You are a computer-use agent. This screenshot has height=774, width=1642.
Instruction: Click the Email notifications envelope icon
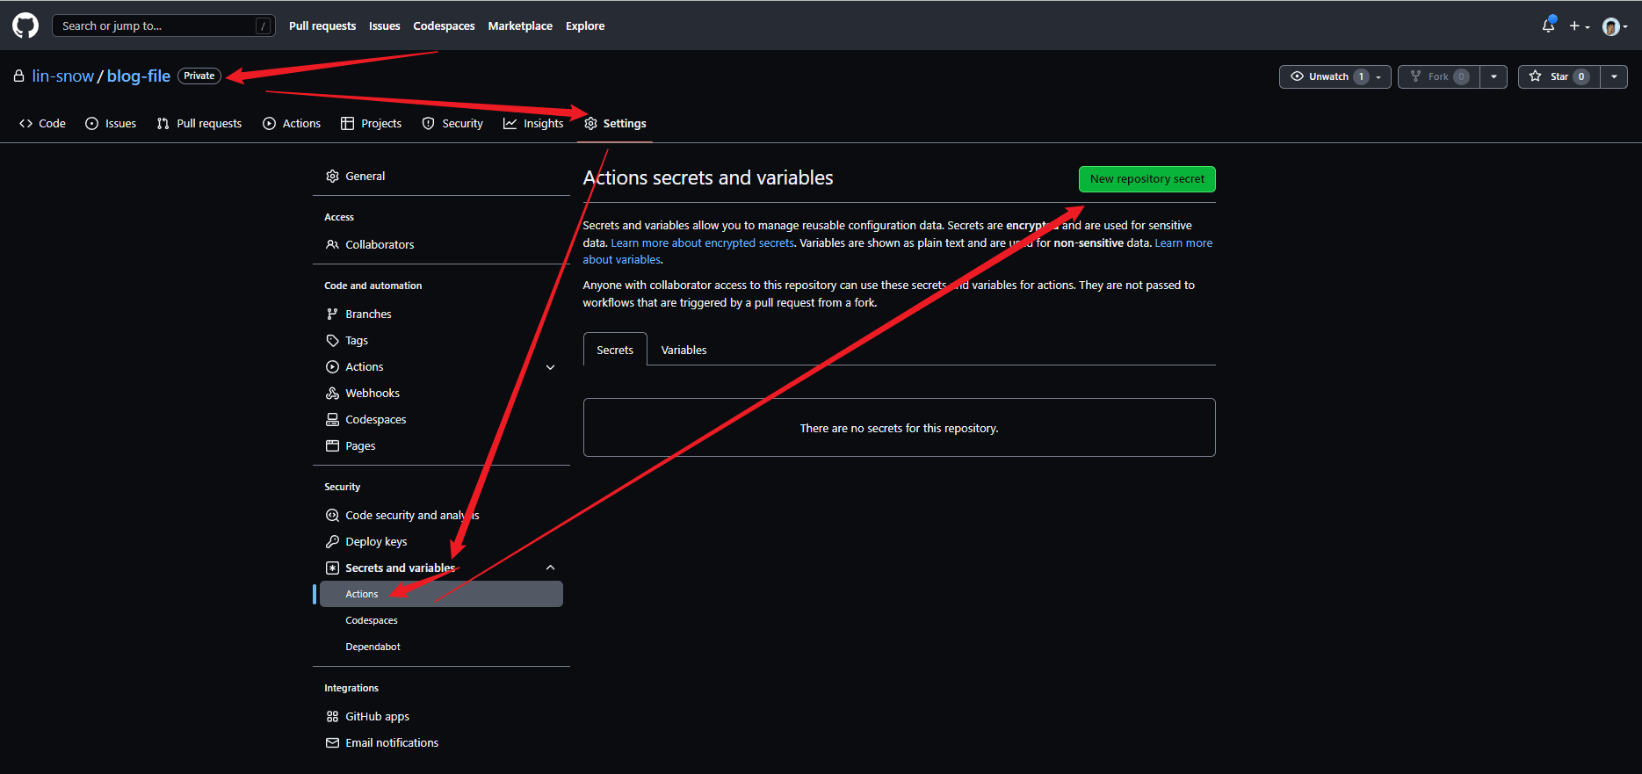[x=332, y=742]
